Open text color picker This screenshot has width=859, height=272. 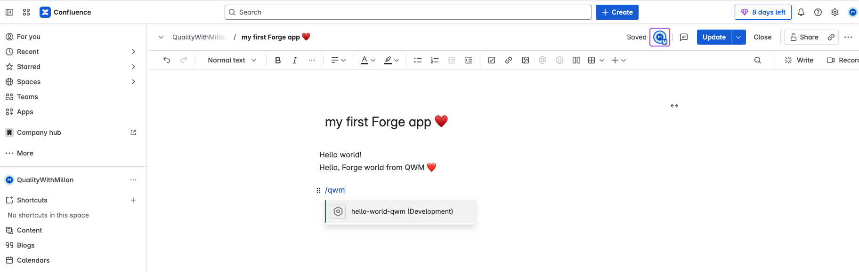pyautogui.click(x=368, y=60)
